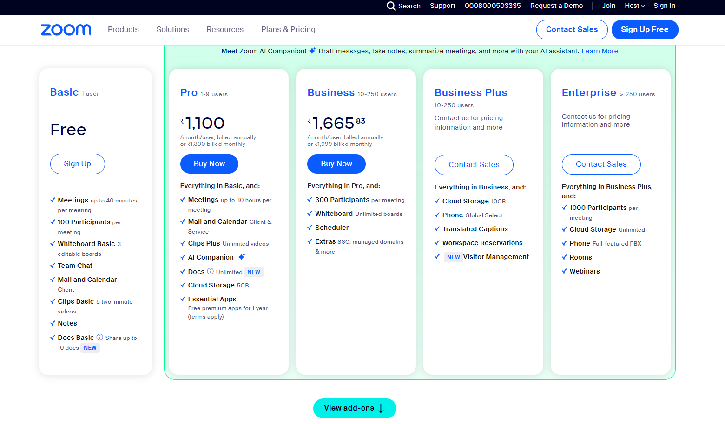Click the checkmark beside Essential Apps
This screenshot has width=725, height=424.
pyautogui.click(x=183, y=299)
